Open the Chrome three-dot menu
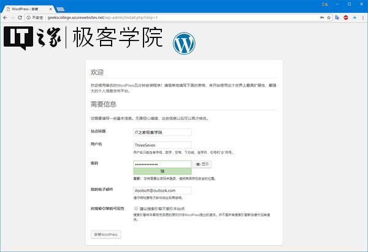368x252 pixels. 363,18
